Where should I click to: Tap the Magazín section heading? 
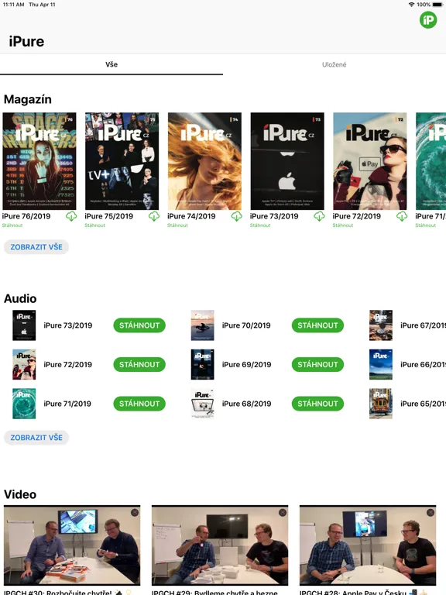(x=28, y=99)
